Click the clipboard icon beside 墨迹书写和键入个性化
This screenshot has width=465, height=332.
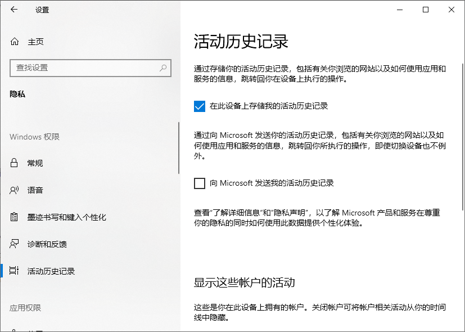click(14, 217)
